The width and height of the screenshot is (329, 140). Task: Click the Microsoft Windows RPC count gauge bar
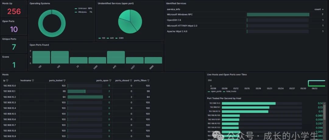coord(278,15)
